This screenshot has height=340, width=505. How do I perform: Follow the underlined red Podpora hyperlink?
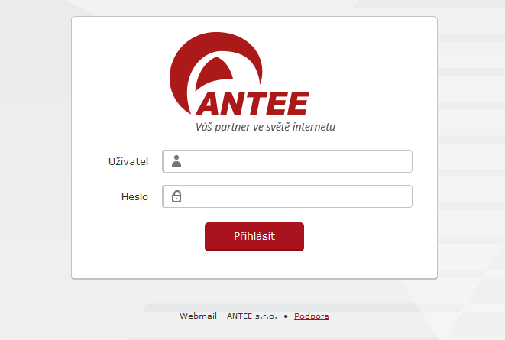point(312,316)
